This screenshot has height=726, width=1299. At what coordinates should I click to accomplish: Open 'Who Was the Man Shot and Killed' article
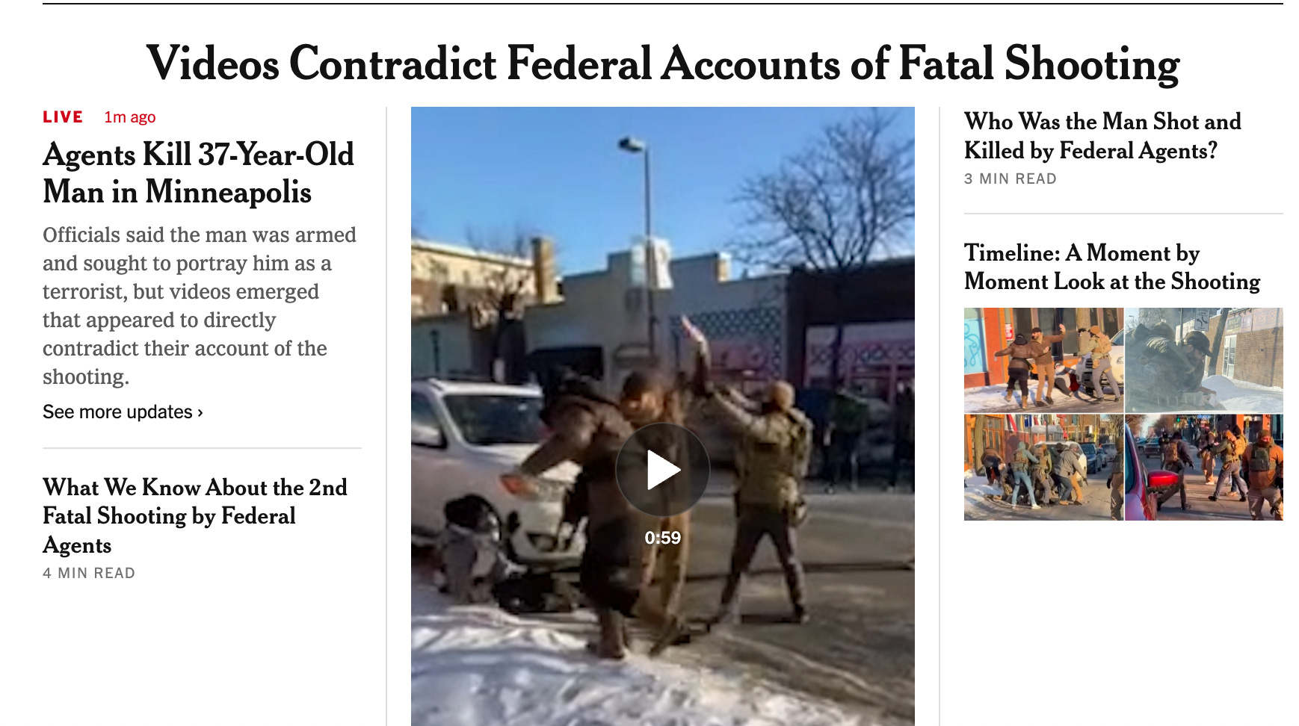pos(1102,136)
